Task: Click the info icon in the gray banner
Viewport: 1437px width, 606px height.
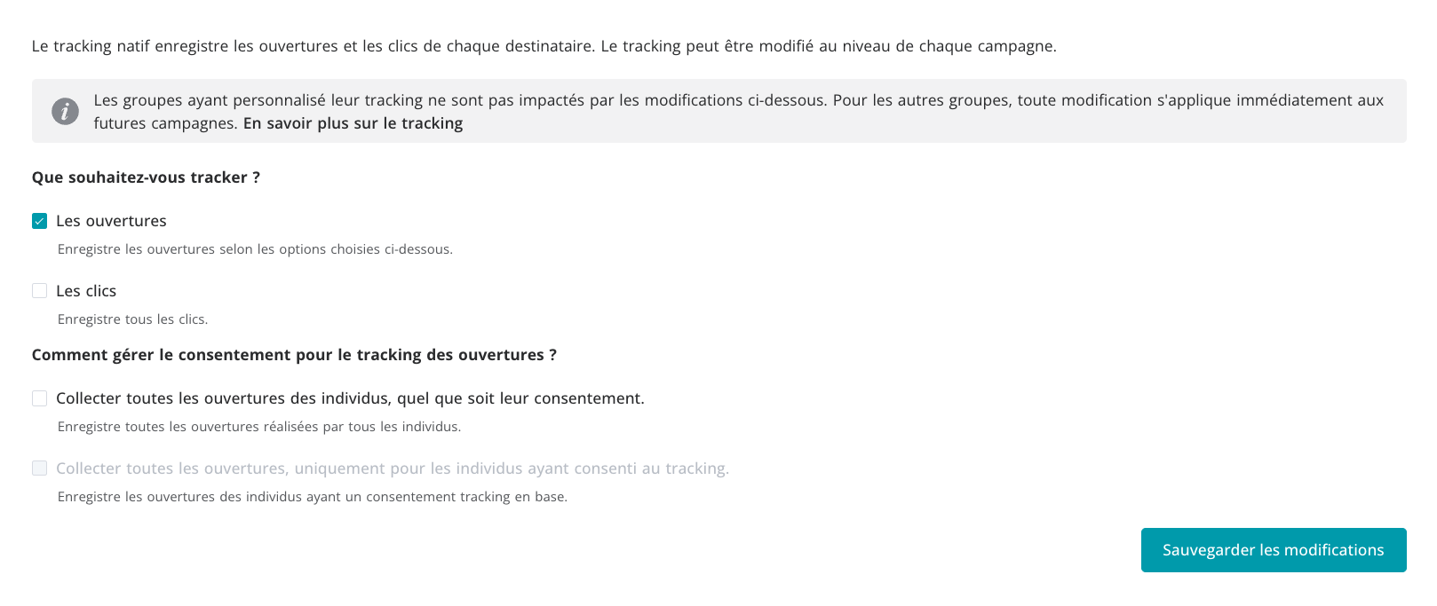Action: pyautogui.click(x=65, y=112)
